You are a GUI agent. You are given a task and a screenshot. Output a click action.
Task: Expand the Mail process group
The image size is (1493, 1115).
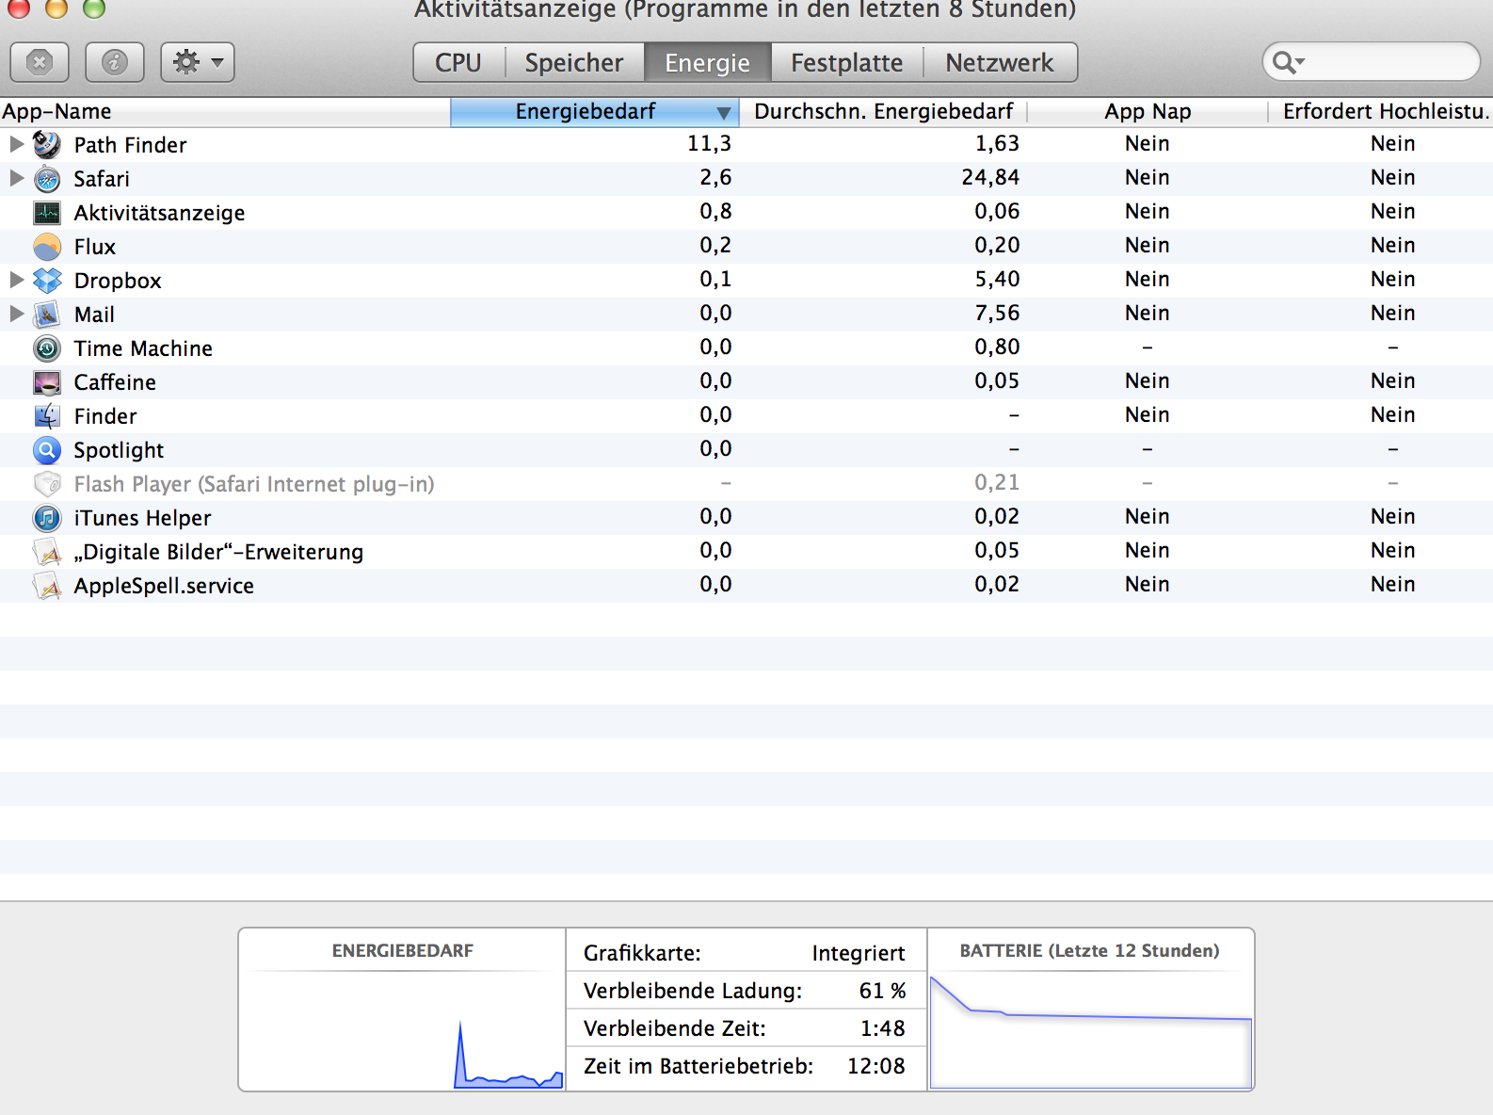16,314
